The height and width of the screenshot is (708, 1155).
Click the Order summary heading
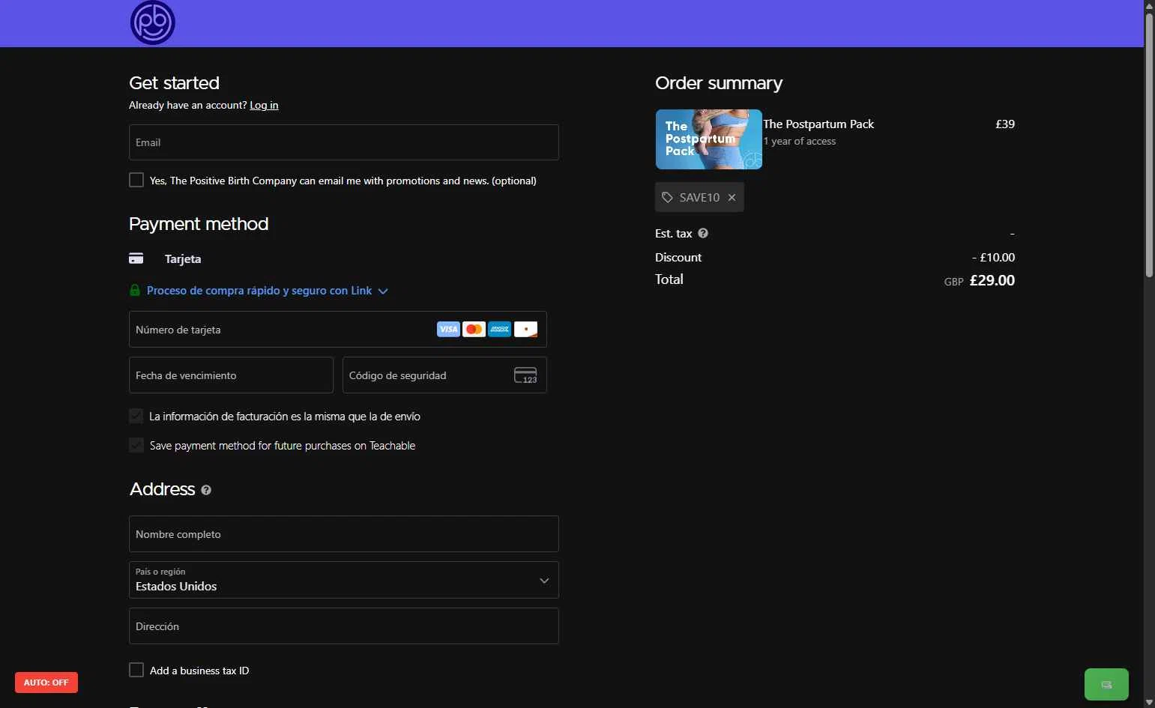pos(719,83)
